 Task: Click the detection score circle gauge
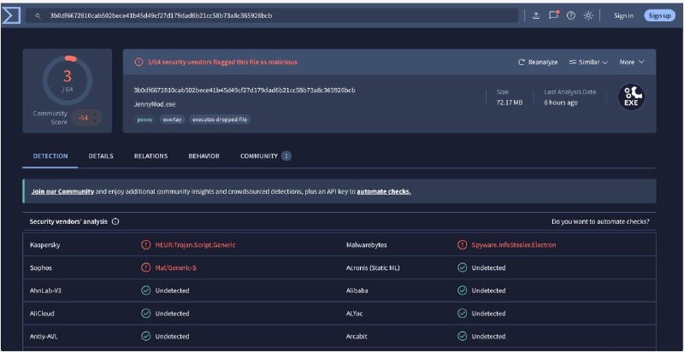click(x=68, y=79)
